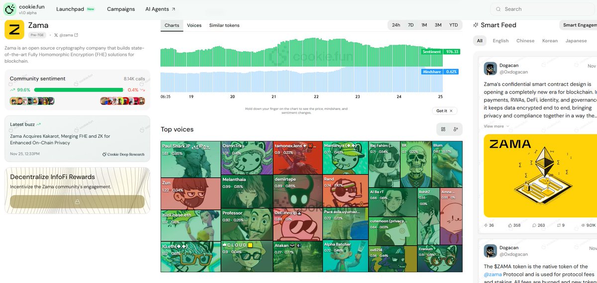Open Professor voice tile
Image resolution: width=597 pixels, height=283 pixels.
click(x=247, y=225)
